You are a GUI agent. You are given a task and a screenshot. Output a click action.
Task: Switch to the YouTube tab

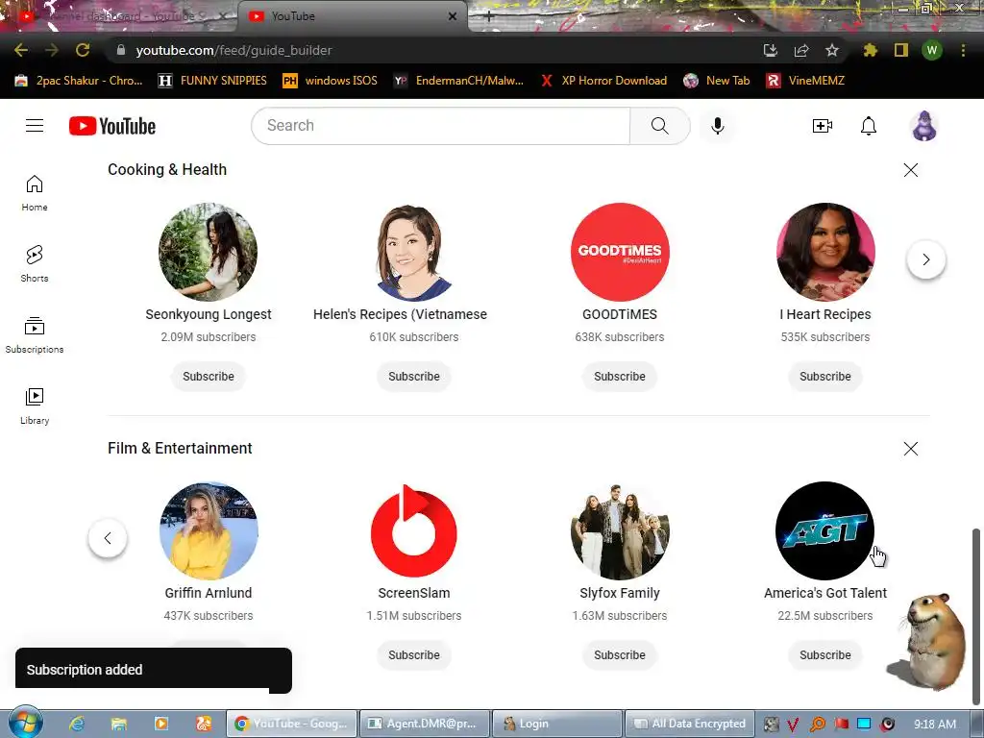click(352, 16)
